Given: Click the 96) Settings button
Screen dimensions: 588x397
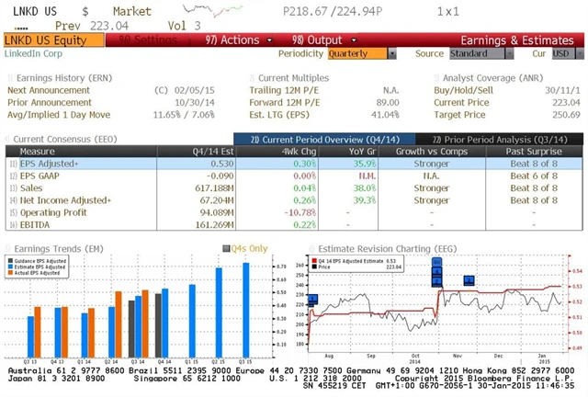Looking at the screenshot, I should click(147, 40).
